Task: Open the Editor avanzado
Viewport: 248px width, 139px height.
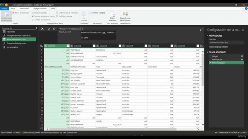Action: (113, 16)
